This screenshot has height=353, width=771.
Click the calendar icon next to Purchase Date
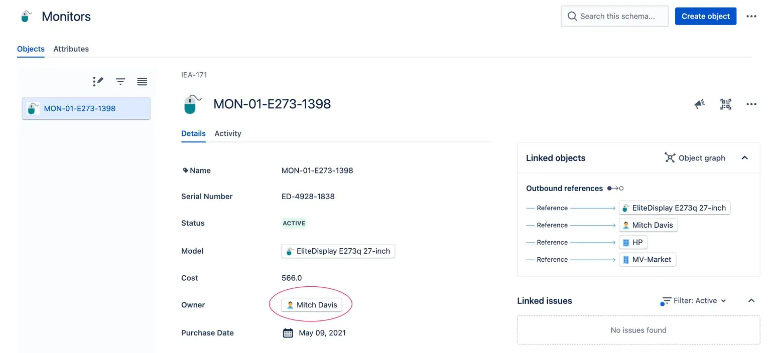click(x=288, y=333)
